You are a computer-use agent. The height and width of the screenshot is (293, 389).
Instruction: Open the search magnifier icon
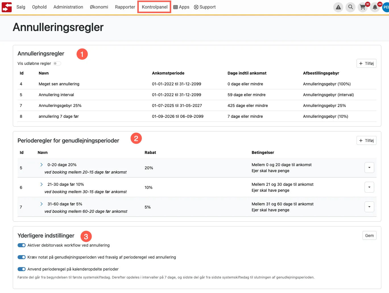[x=351, y=7]
